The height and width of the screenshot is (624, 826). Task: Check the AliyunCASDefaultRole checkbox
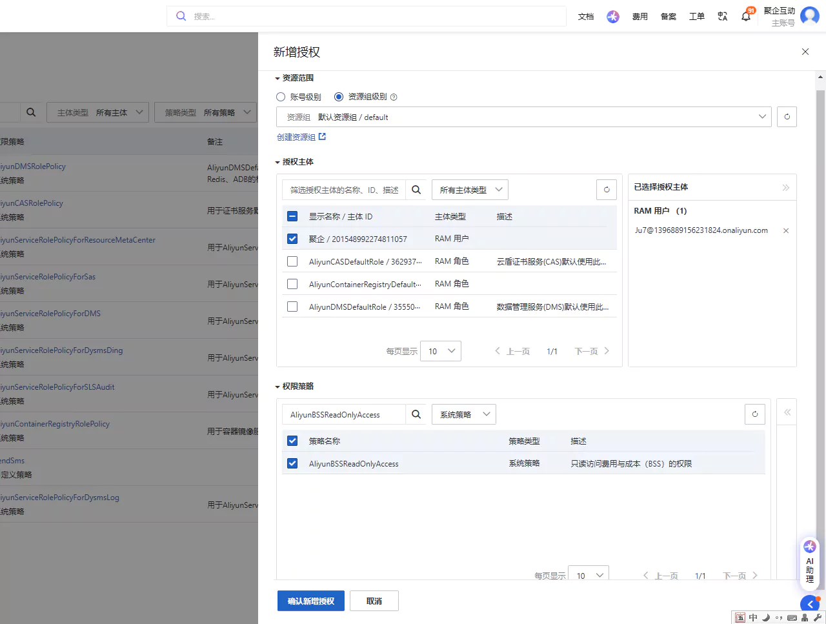(x=292, y=261)
